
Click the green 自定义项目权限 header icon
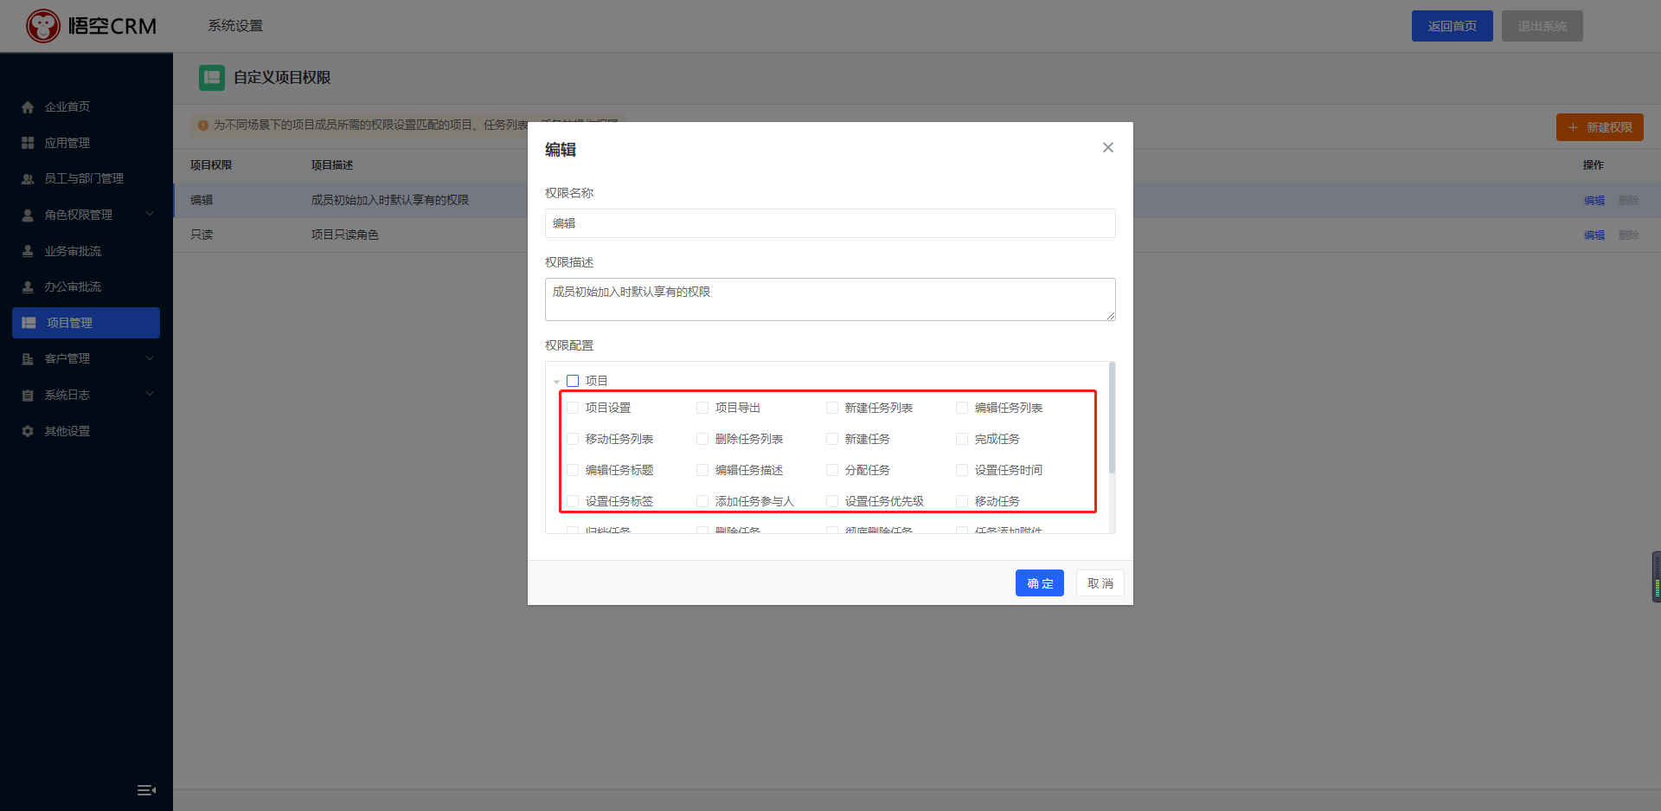[212, 78]
